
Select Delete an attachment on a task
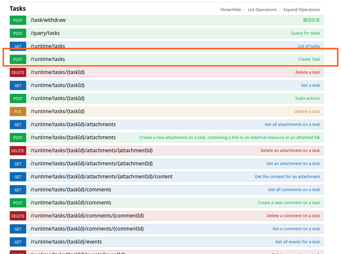[290, 150]
